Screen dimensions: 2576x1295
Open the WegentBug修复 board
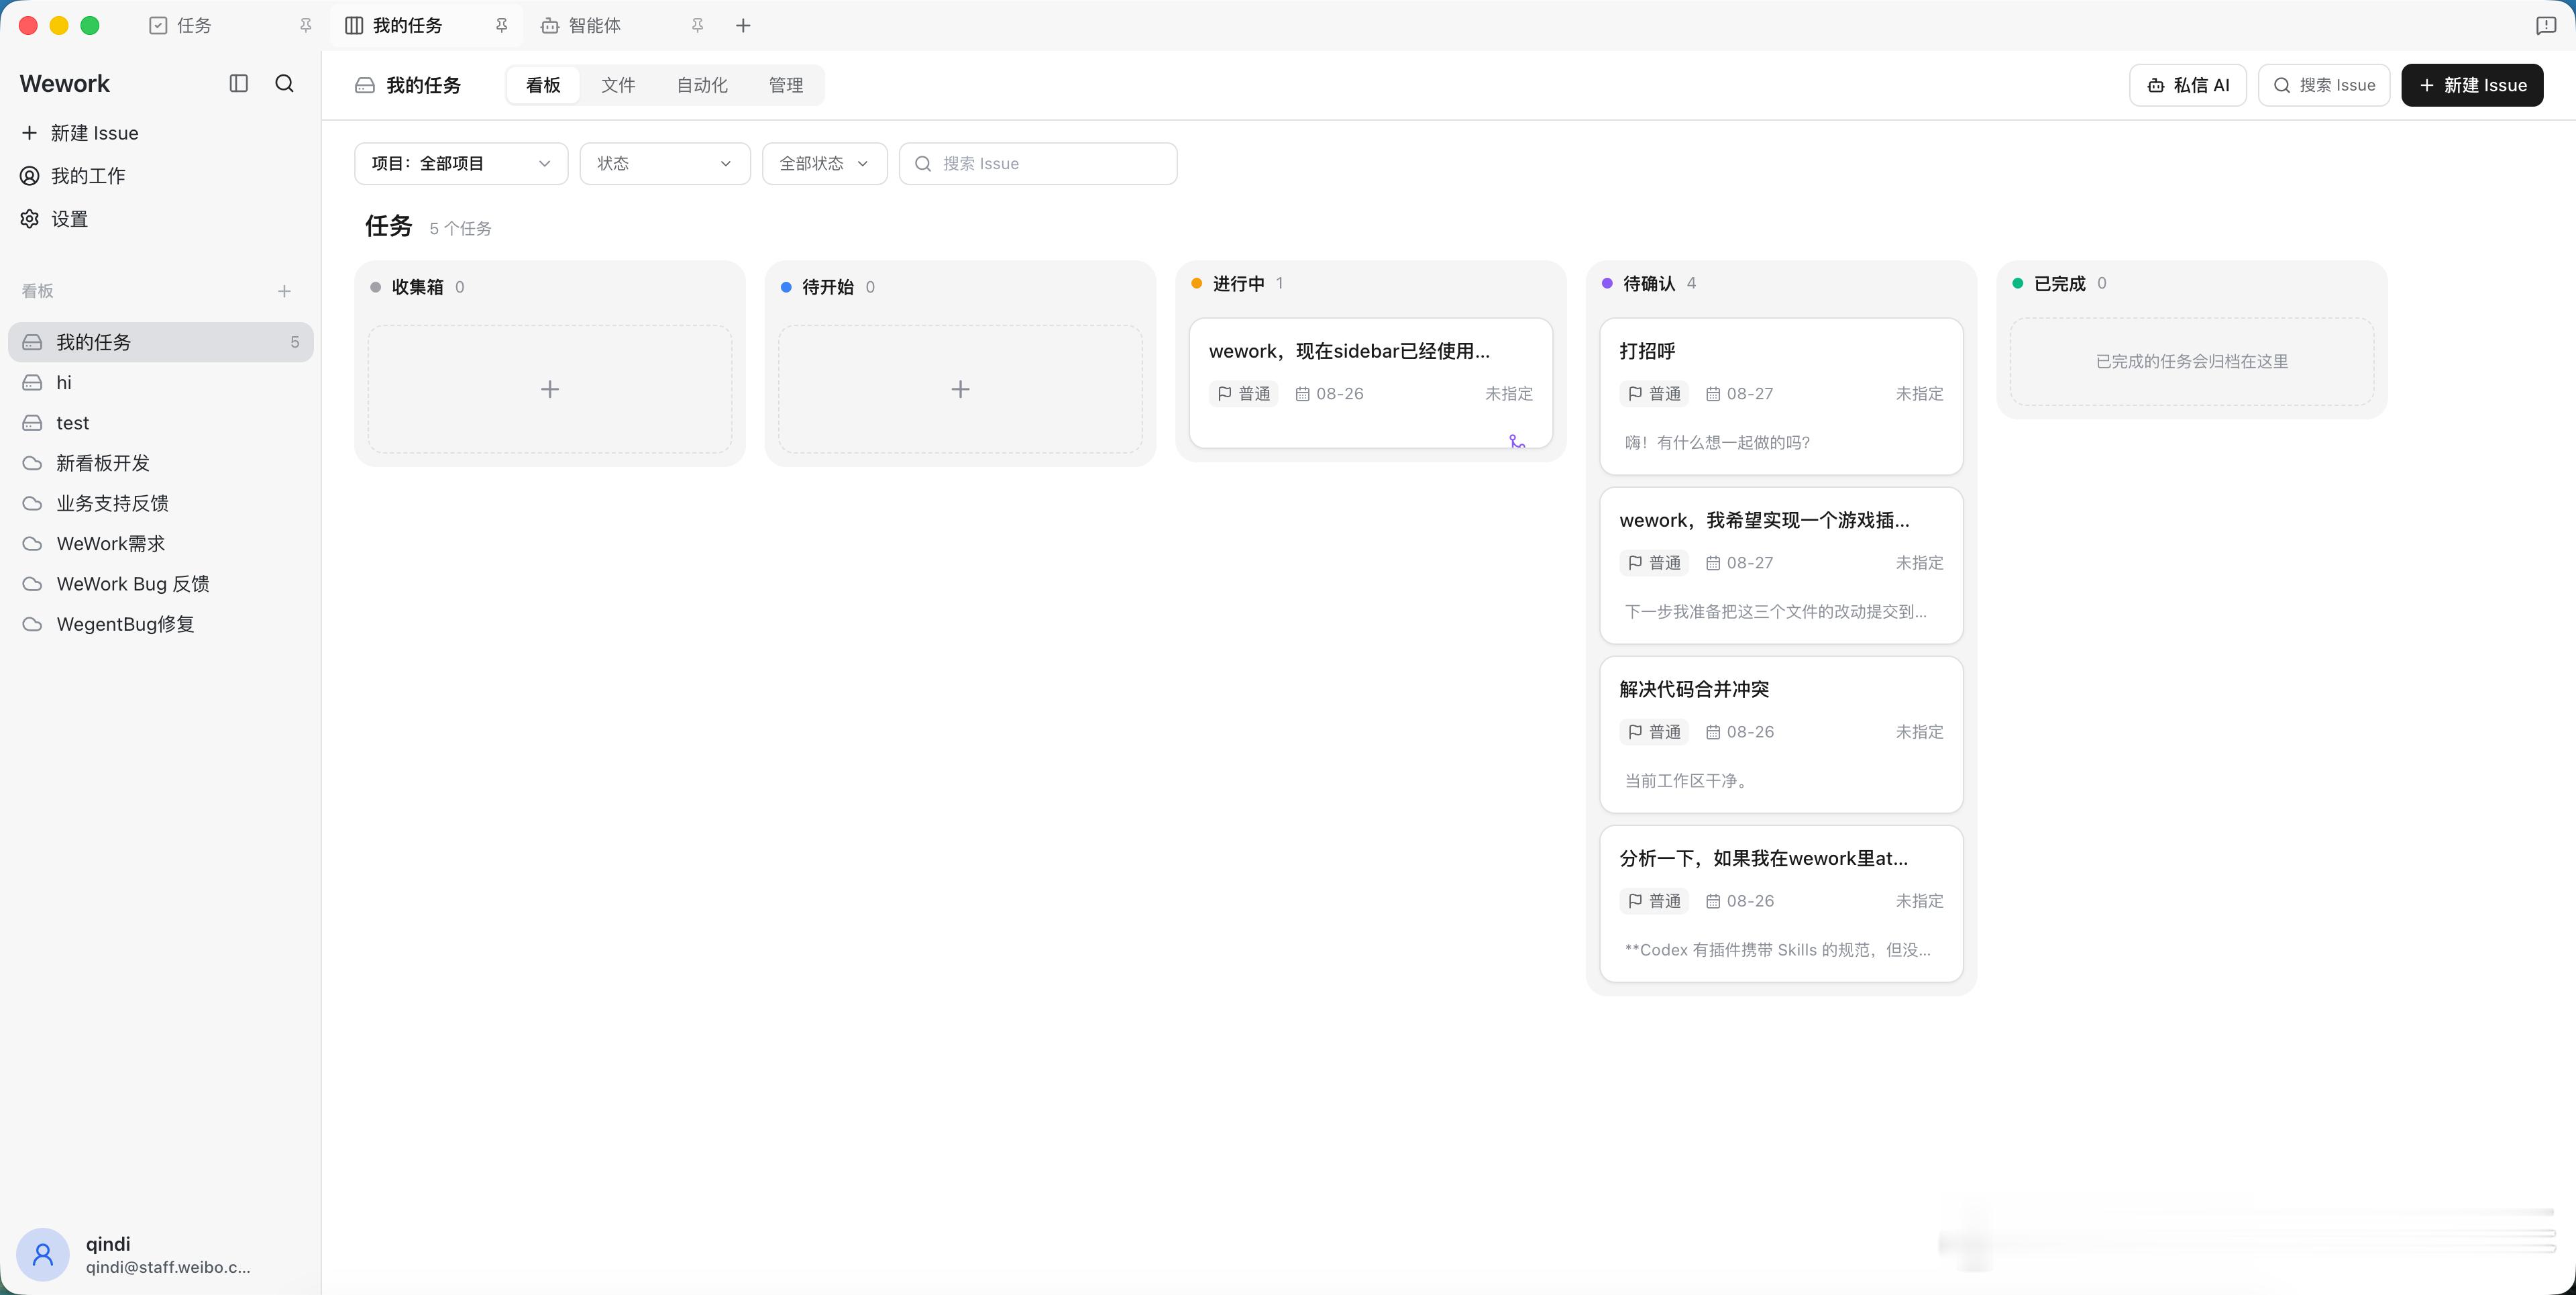(x=161, y=624)
